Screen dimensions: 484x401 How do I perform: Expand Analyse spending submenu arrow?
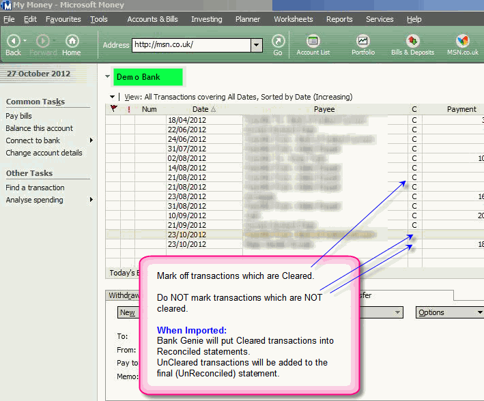(x=91, y=200)
